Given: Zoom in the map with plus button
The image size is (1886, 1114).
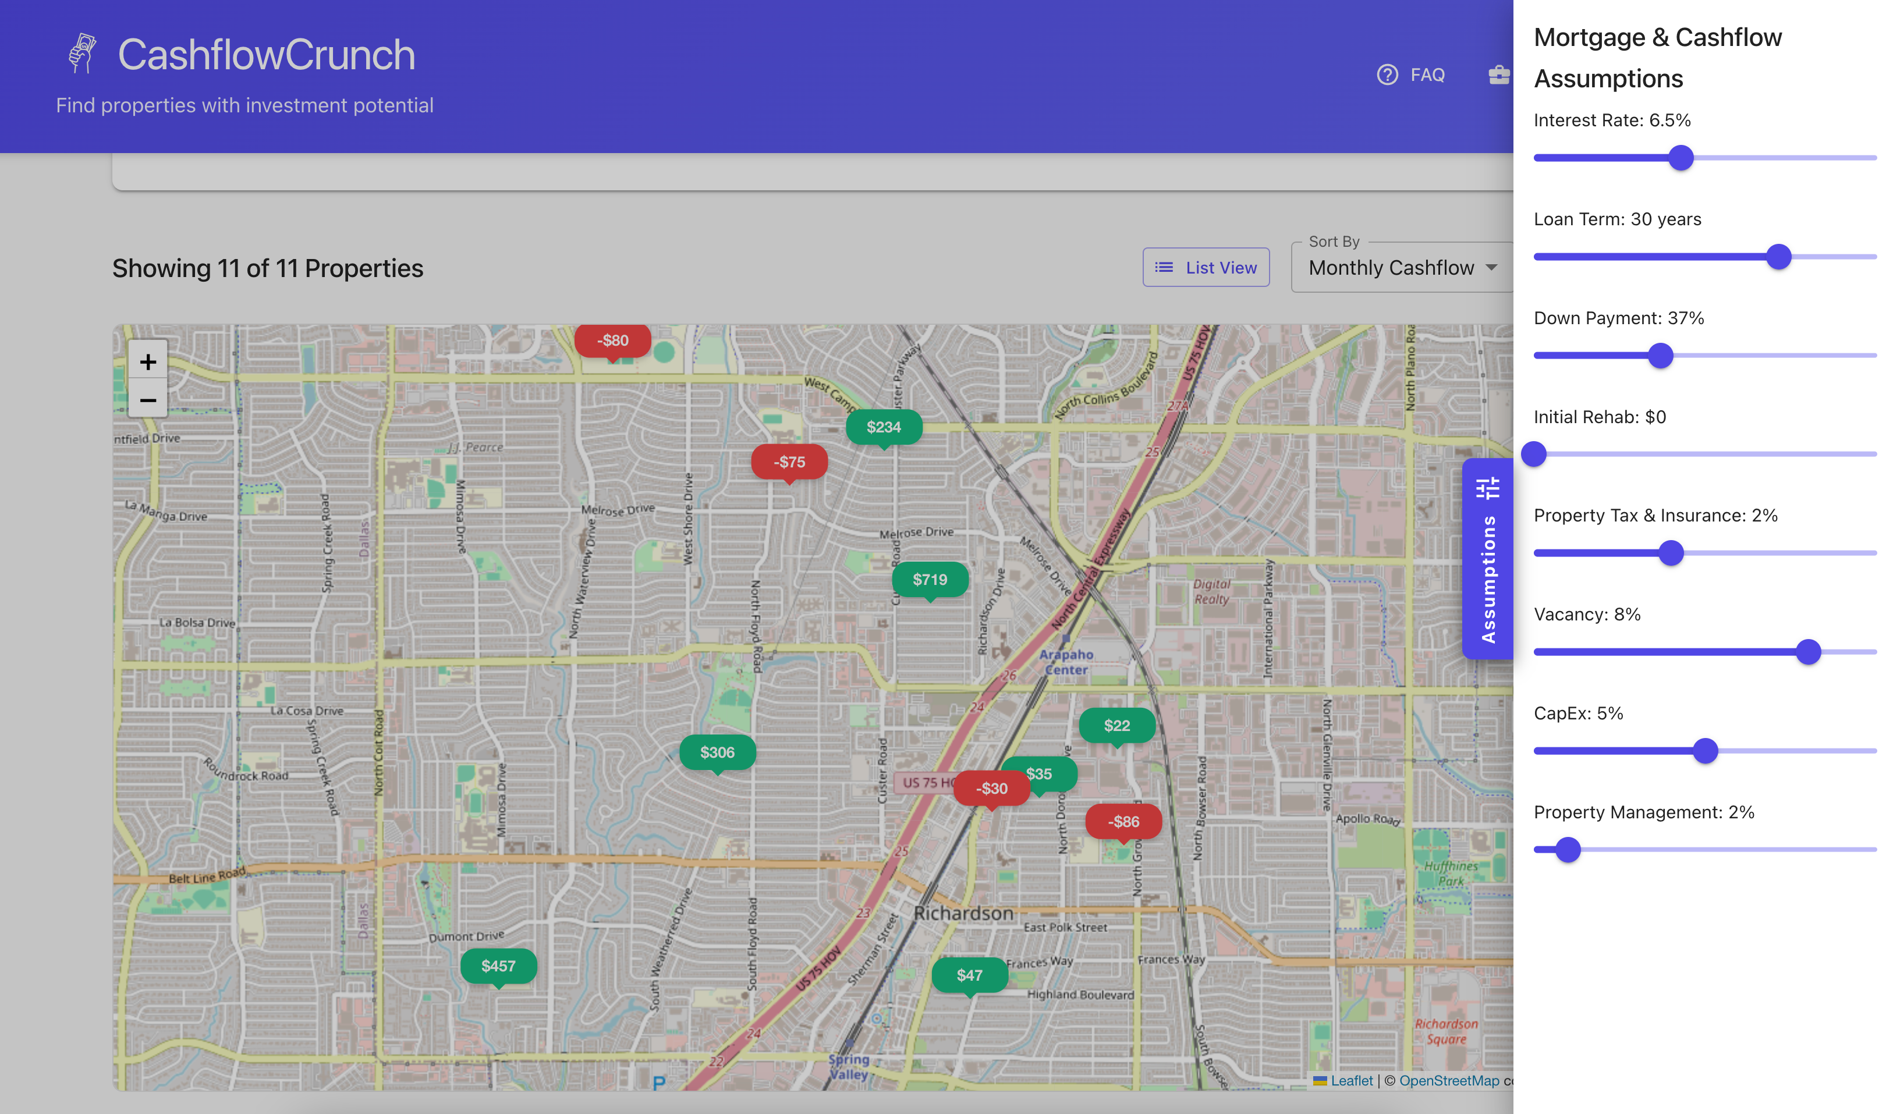Looking at the screenshot, I should 148,362.
